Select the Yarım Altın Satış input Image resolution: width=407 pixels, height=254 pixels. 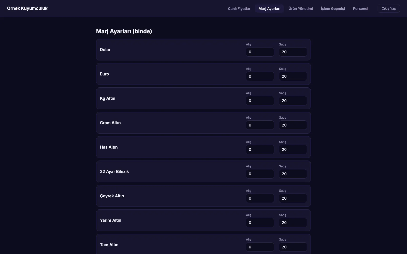click(x=293, y=223)
